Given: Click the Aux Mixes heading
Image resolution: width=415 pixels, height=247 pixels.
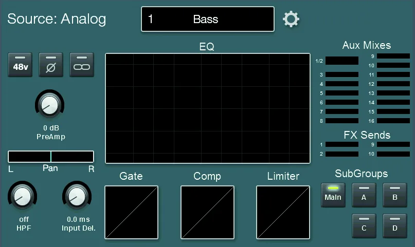Looking at the screenshot, I should click(367, 45).
